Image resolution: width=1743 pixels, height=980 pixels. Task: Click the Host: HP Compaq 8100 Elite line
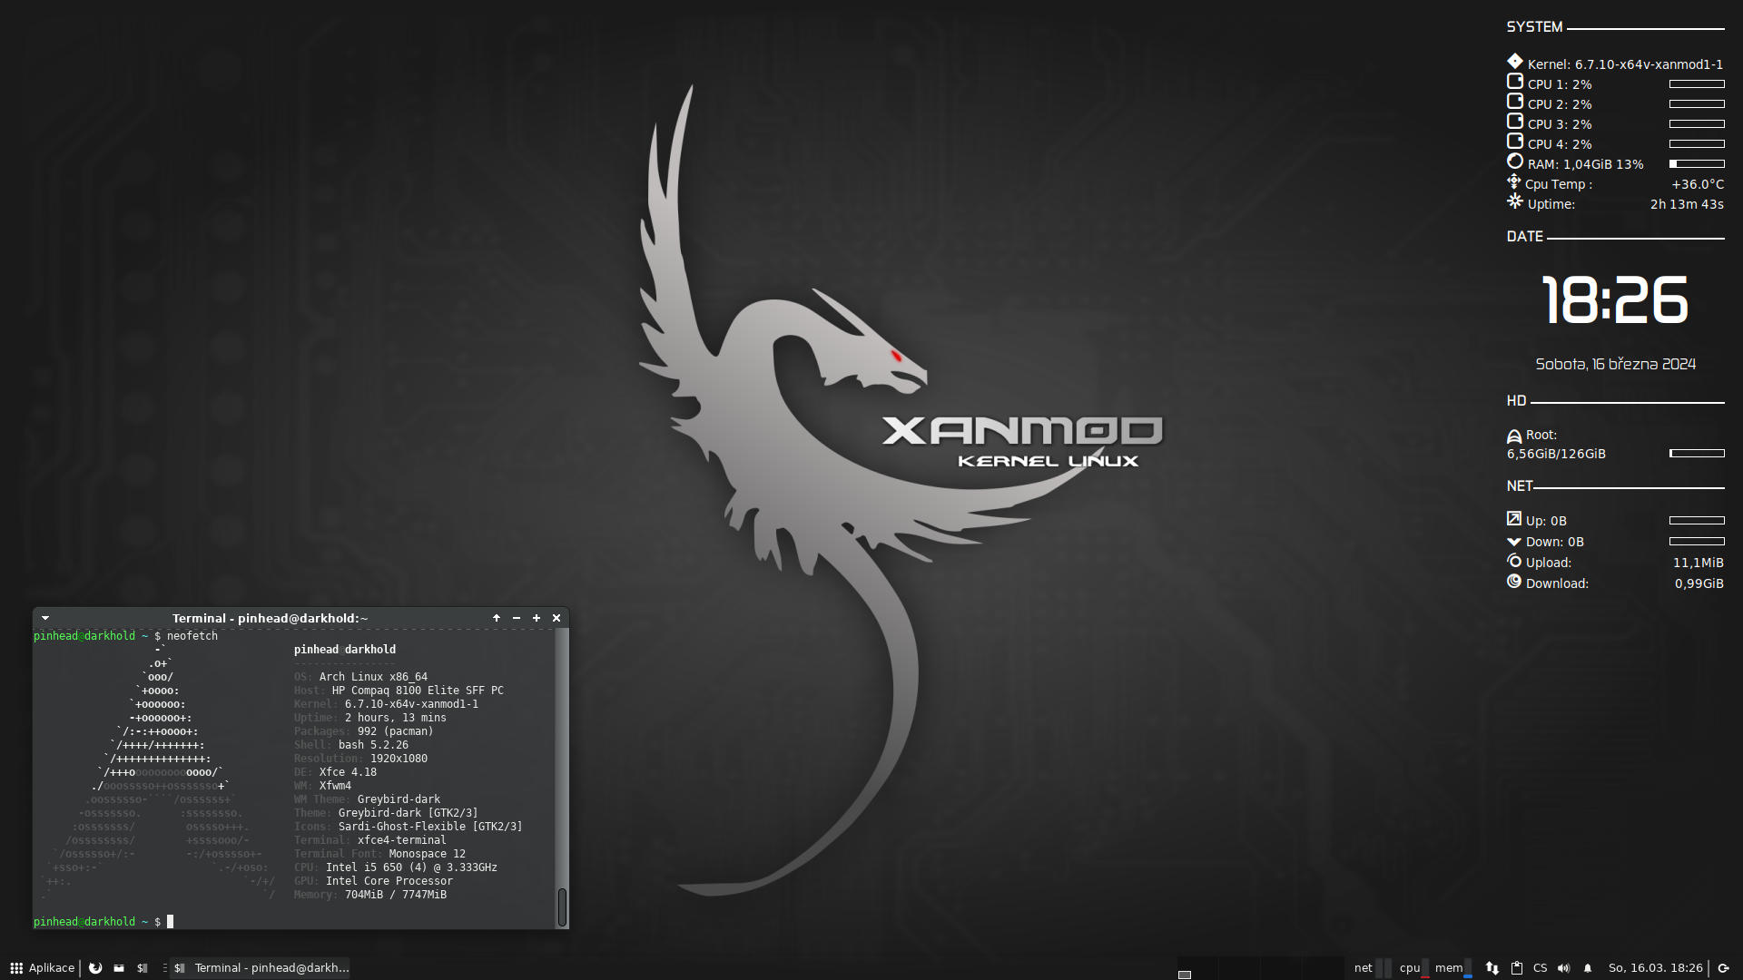coord(399,691)
